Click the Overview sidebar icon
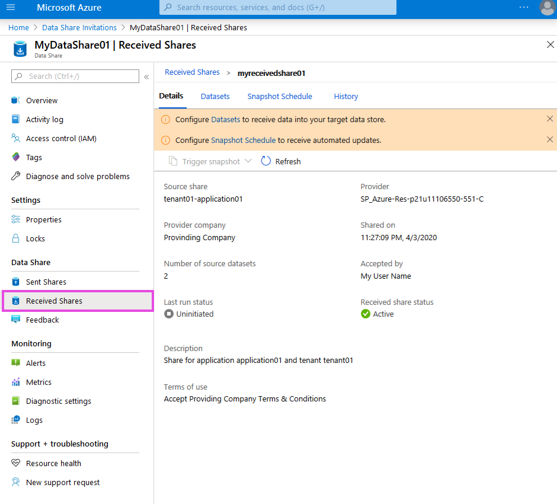557x504 pixels. (15, 100)
